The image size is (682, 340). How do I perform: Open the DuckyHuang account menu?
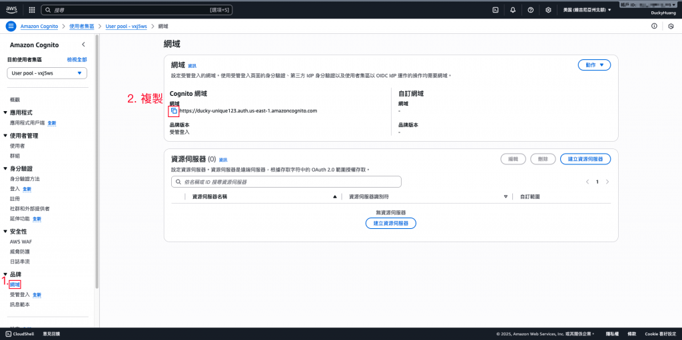(662, 13)
